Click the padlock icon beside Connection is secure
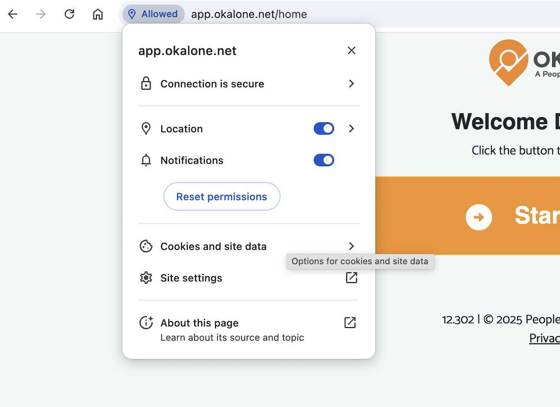The image size is (560, 407). [x=146, y=83]
